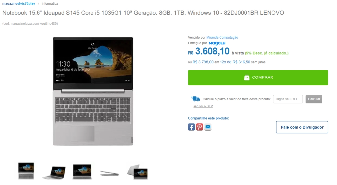337x185 pixels.
Task: Select first thumbnail of open laptop top view
Action: tap(26, 171)
